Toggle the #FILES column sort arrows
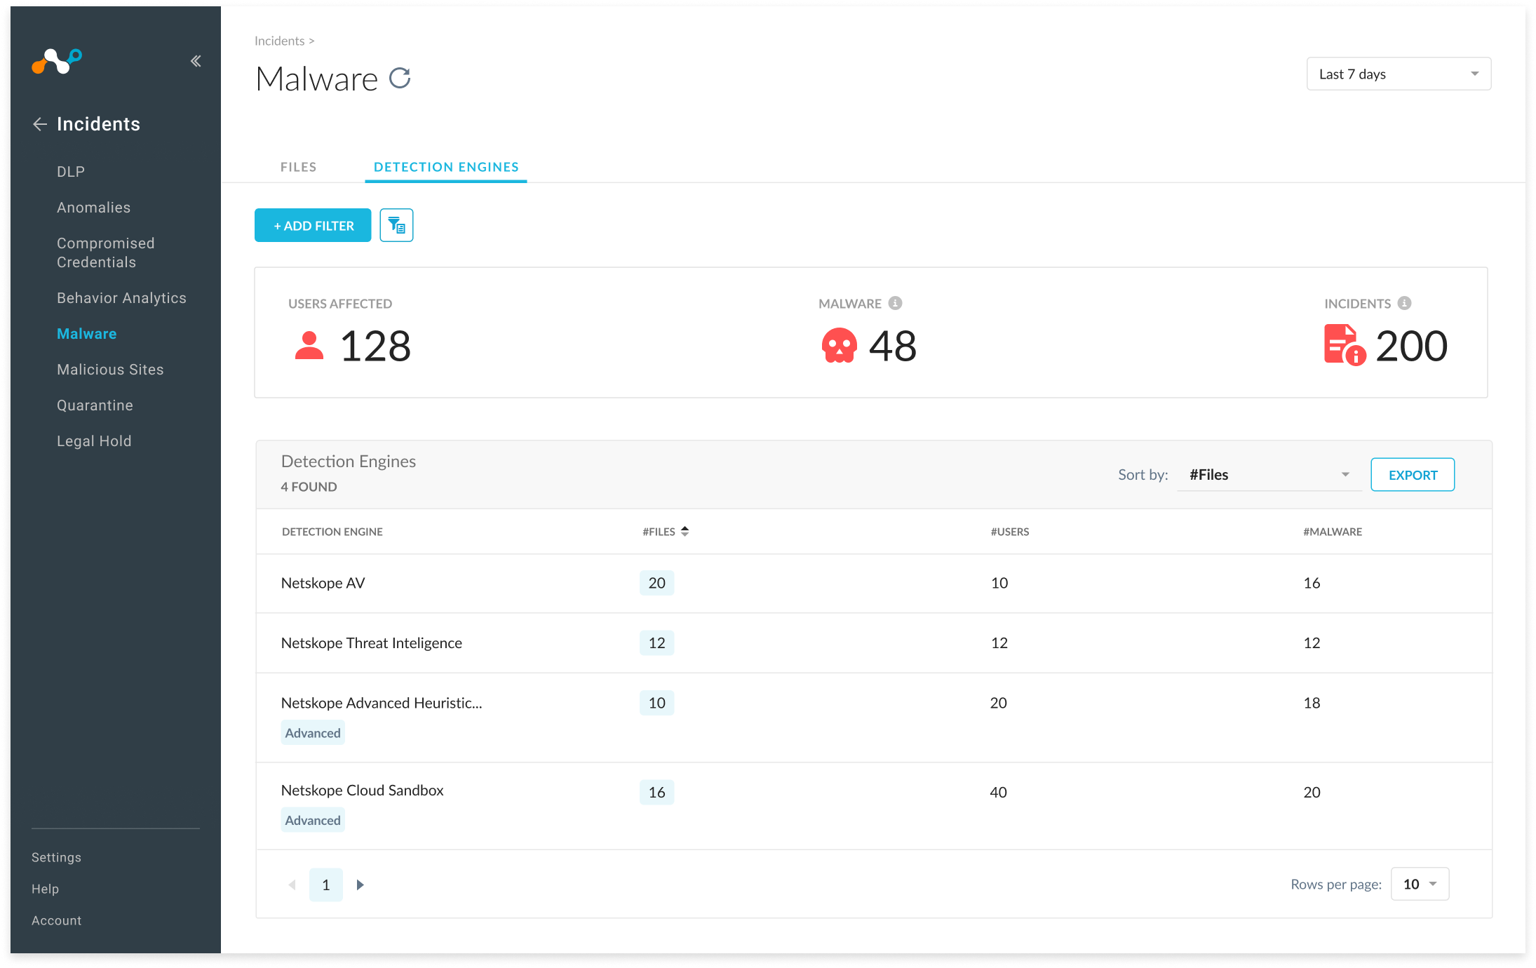Screen dimensions: 1536x968 (685, 531)
